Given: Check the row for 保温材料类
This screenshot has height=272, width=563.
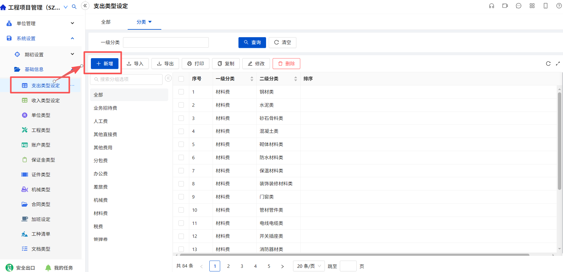Looking at the screenshot, I should tap(181, 171).
